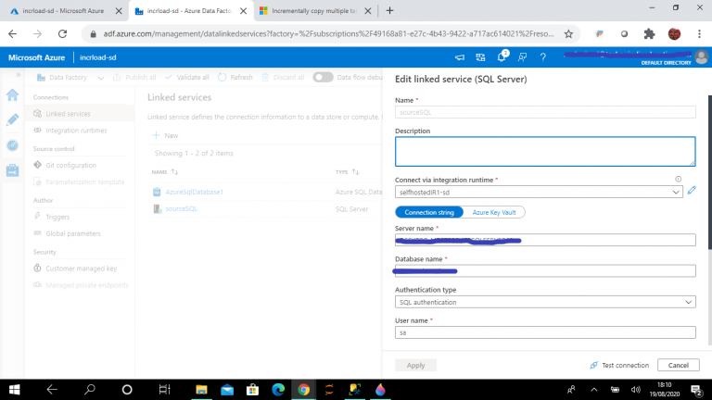712x400 pixels.
Task: Select Azure Key Vault option
Action: tap(494, 212)
